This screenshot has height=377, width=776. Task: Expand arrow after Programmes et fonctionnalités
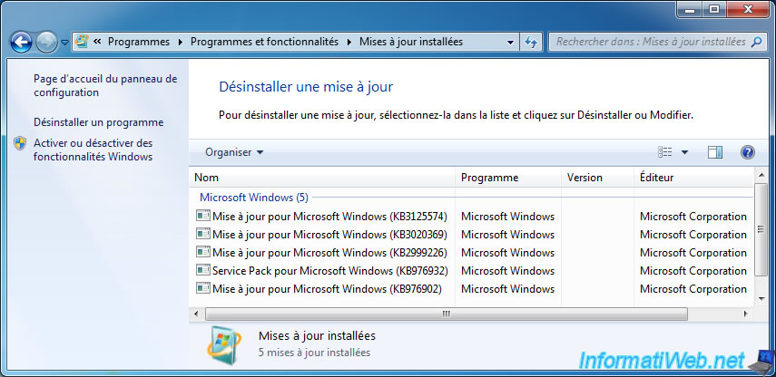tap(349, 42)
